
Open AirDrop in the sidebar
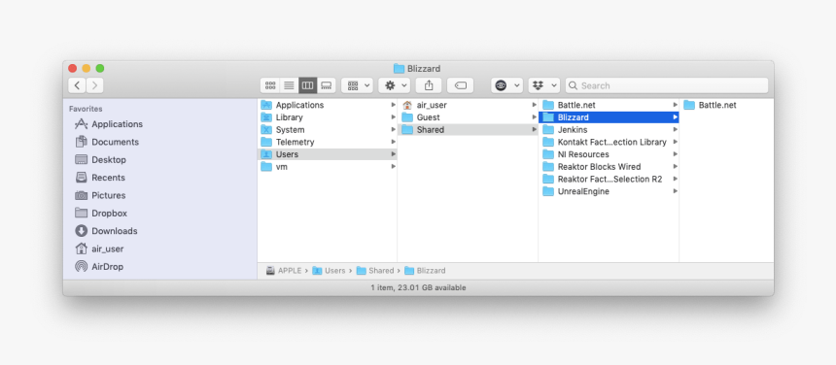[99, 267]
